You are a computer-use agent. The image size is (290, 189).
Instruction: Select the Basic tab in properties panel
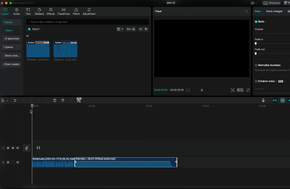pos(258,11)
